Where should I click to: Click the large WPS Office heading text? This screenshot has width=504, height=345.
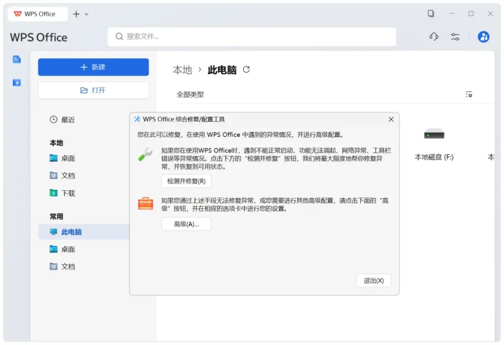coord(38,37)
